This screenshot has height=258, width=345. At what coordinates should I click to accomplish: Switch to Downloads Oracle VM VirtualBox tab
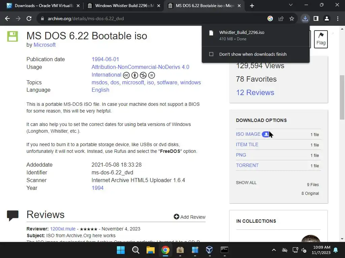43,6
